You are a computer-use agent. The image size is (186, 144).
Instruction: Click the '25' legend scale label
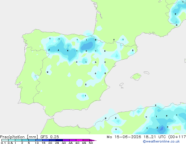click(57, 143)
